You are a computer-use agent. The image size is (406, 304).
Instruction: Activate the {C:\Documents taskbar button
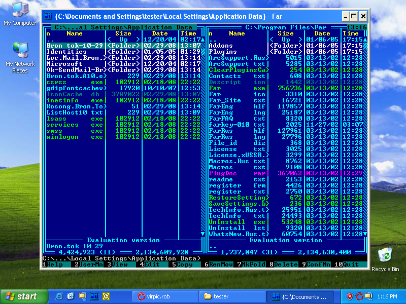(300, 296)
